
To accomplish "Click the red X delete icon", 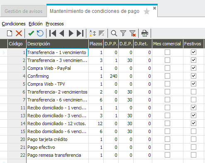I will [x=19, y=33].
